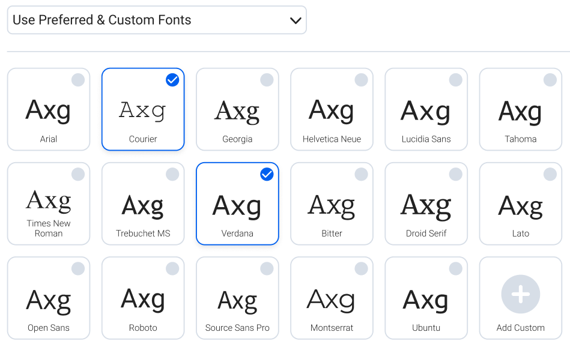570x347 pixels.
Task: Tick the Bitter checkbox circle
Action: 362,175
